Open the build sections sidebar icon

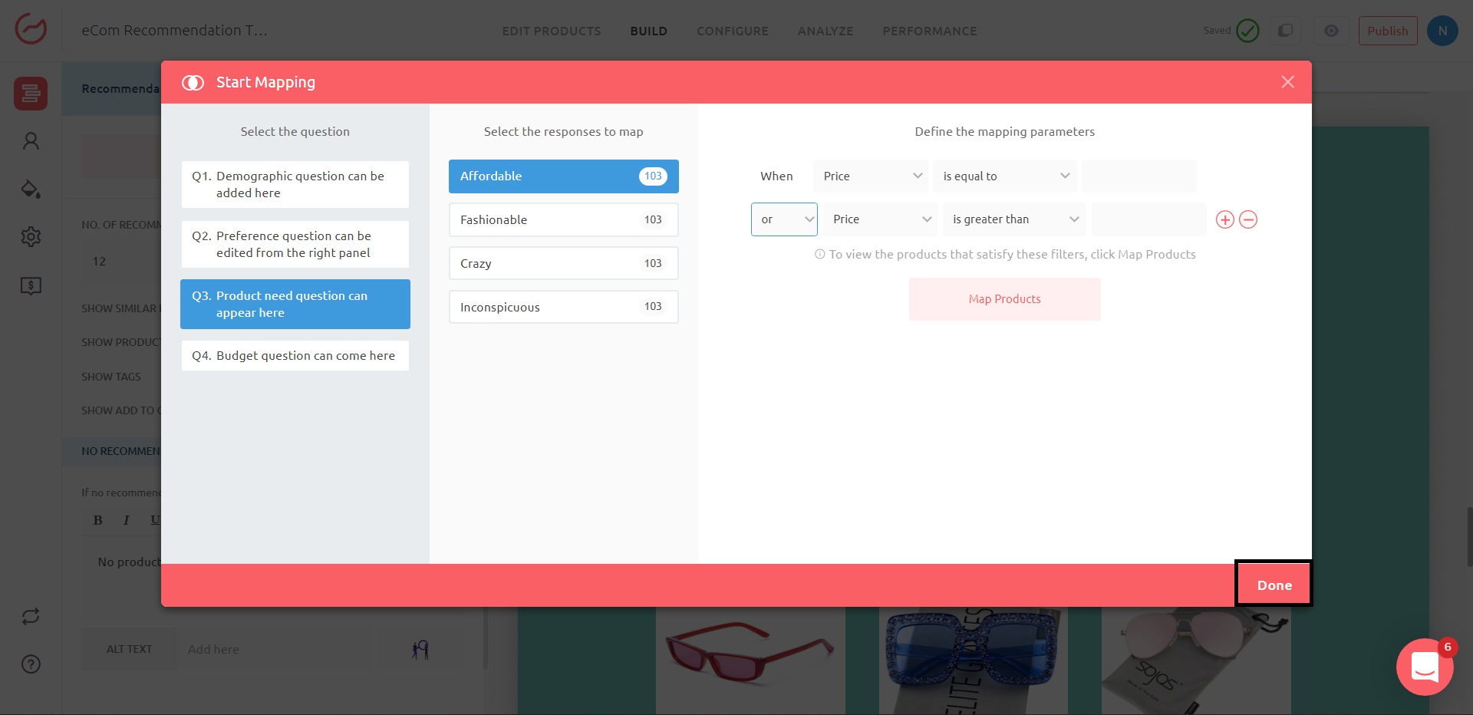[31, 94]
